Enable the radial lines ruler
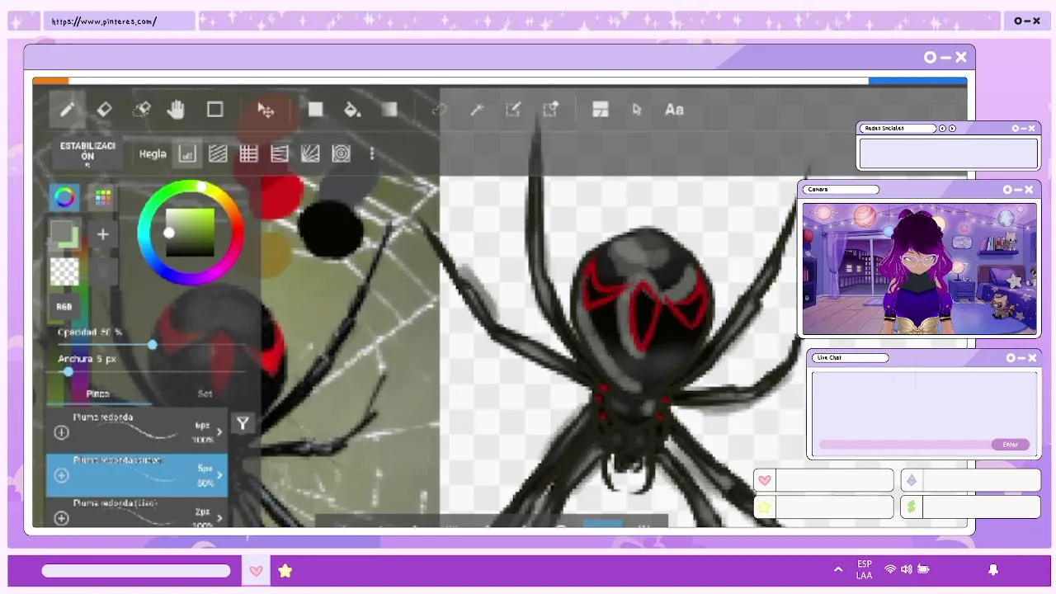The width and height of the screenshot is (1056, 594). point(310,153)
